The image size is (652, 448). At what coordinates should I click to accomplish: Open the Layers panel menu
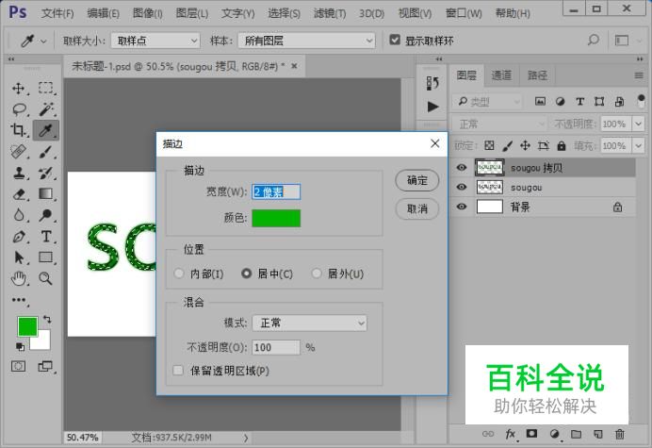pyautogui.click(x=639, y=75)
